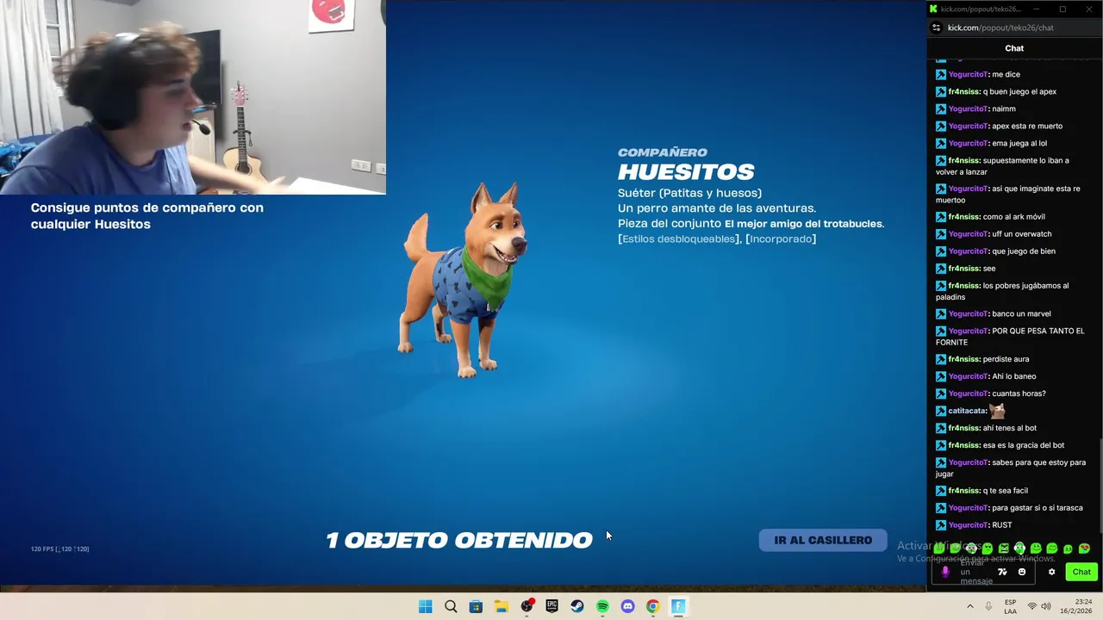Click the 1 OBJETO OBTENIDO banner text
The image size is (1103, 620).
(x=459, y=540)
